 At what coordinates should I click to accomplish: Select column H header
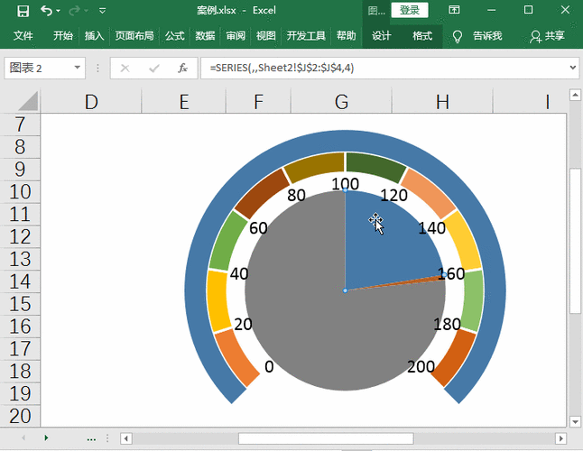442,101
